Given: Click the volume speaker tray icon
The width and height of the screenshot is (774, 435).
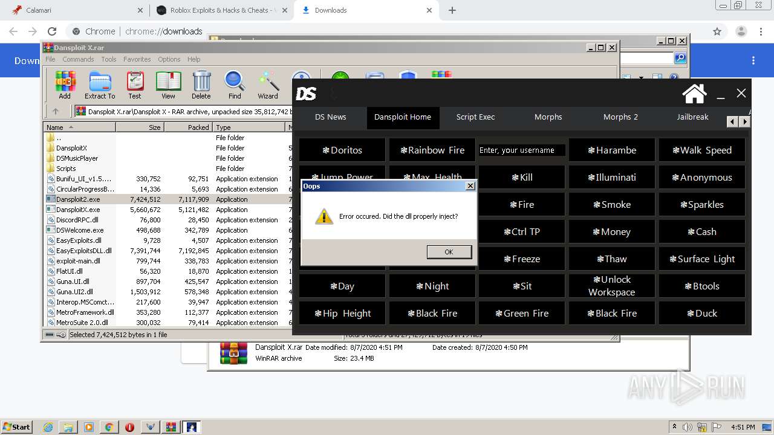Looking at the screenshot, I should tap(688, 427).
